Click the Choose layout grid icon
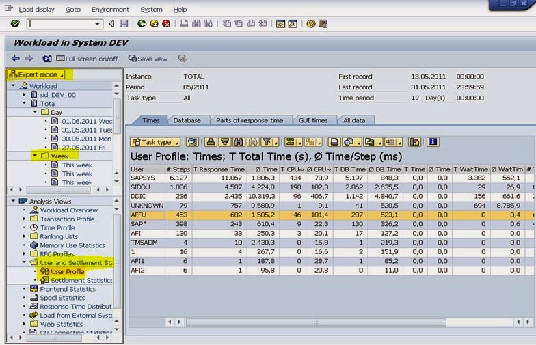The image size is (536, 345). (x=393, y=142)
